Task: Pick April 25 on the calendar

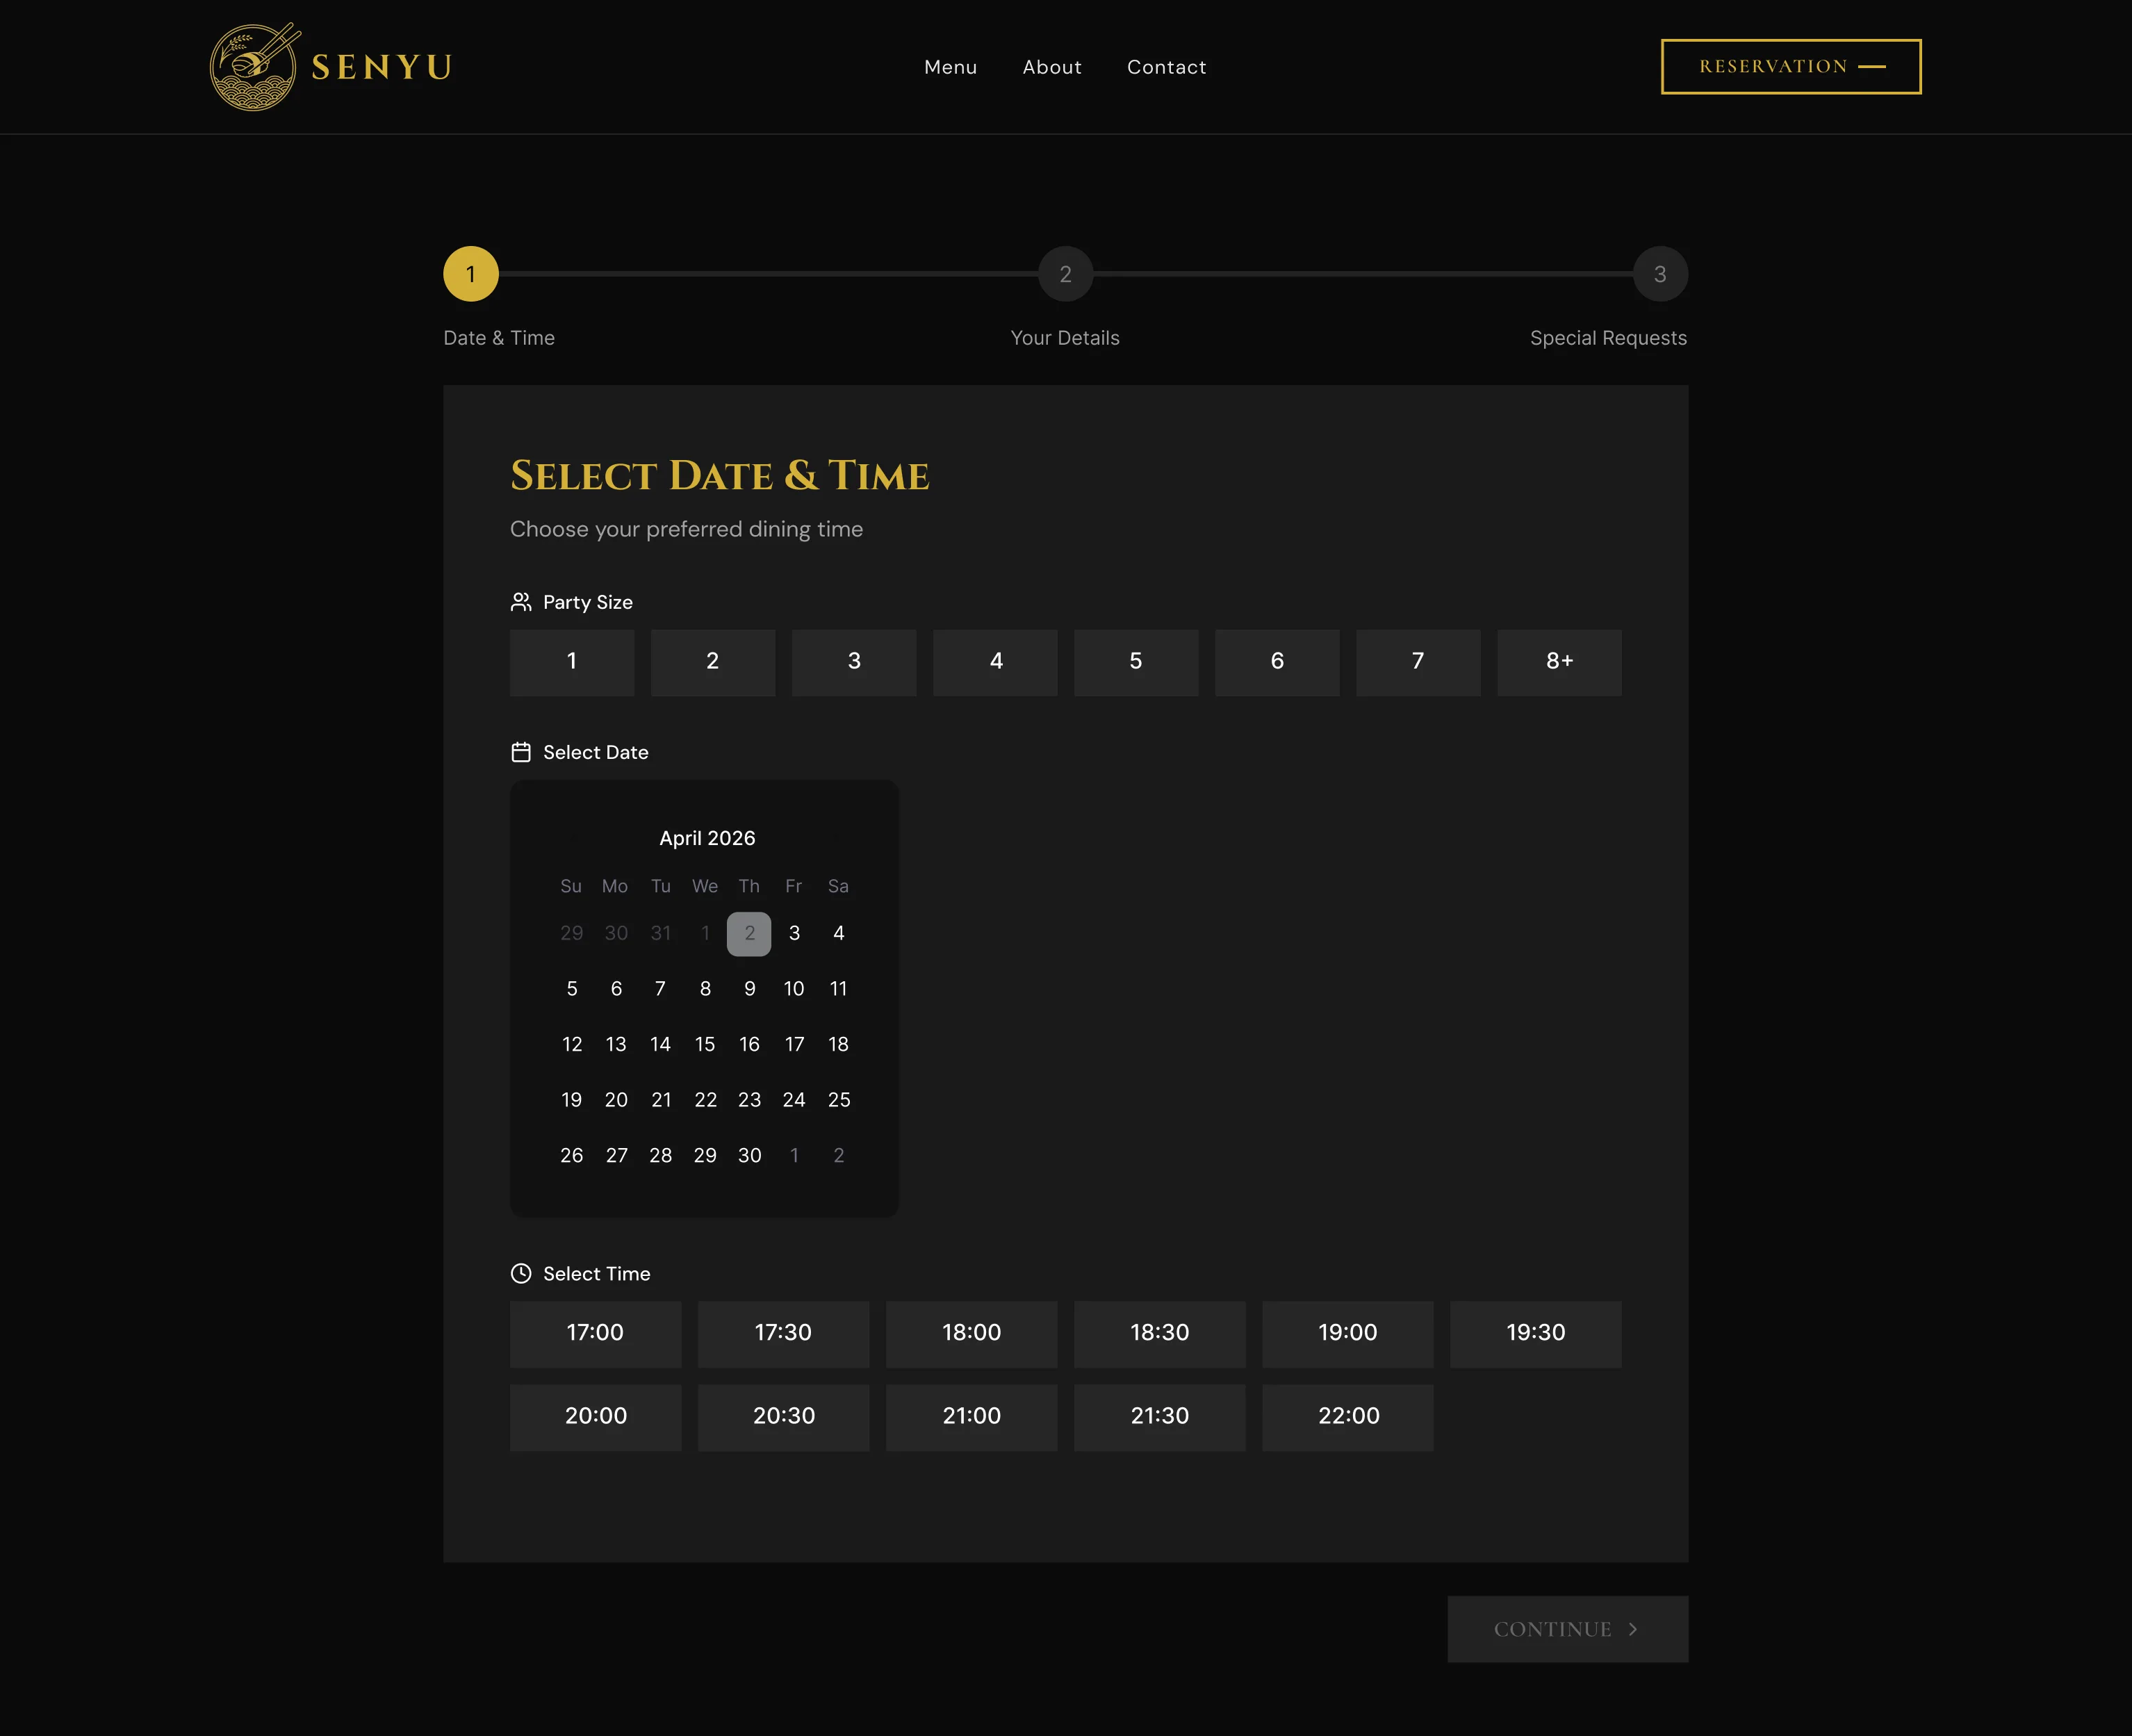Action: [839, 1100]
